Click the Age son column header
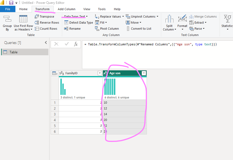This screenshot has width=233, height=160. [x=125, y=73]
